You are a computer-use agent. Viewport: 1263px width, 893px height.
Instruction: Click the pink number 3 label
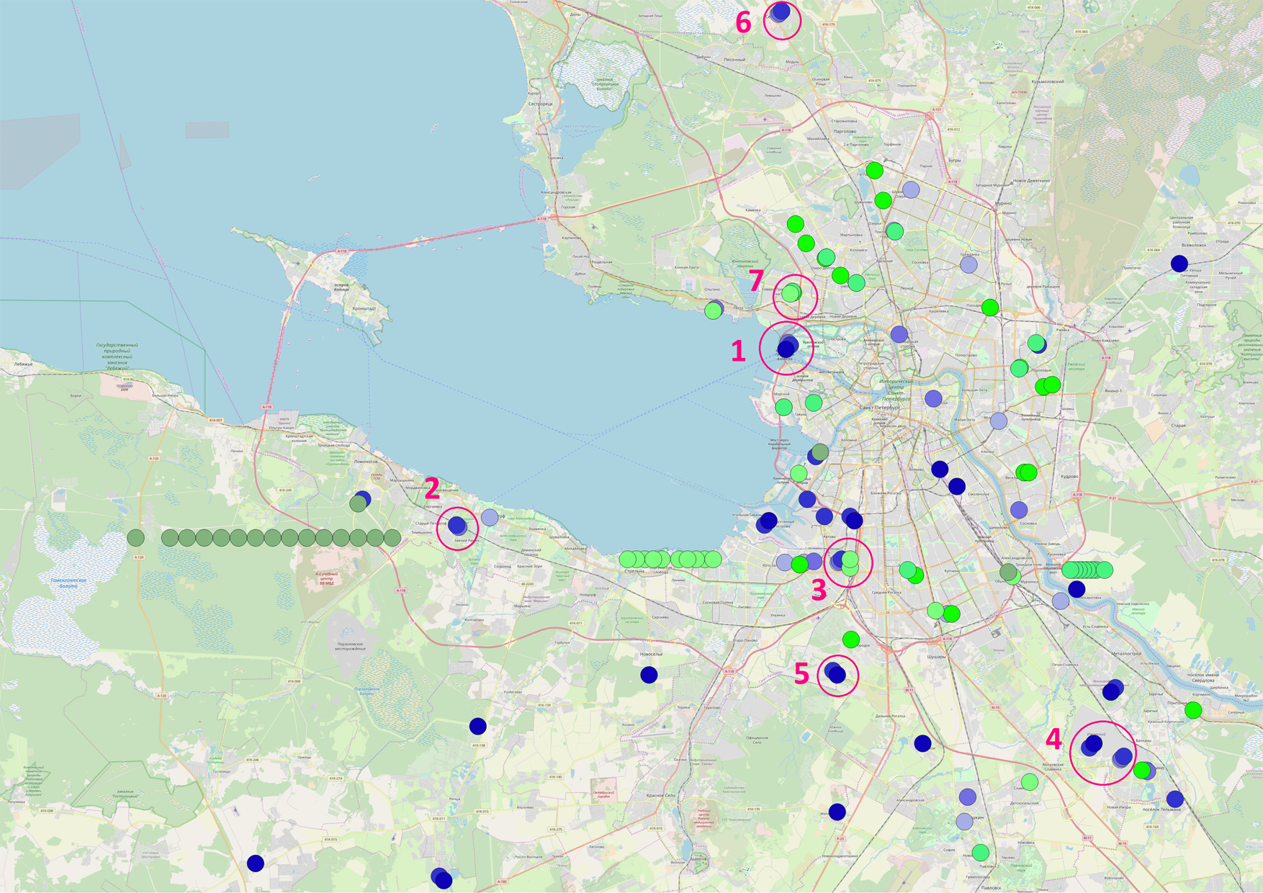(819, 591)
